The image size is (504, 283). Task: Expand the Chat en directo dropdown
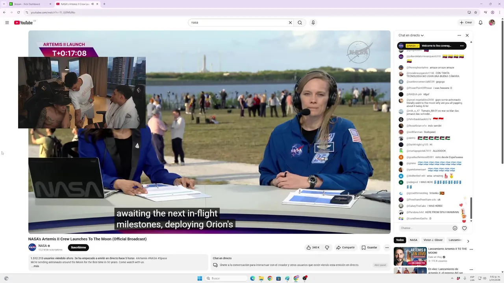pyautogui.click(x=411, y=35)
